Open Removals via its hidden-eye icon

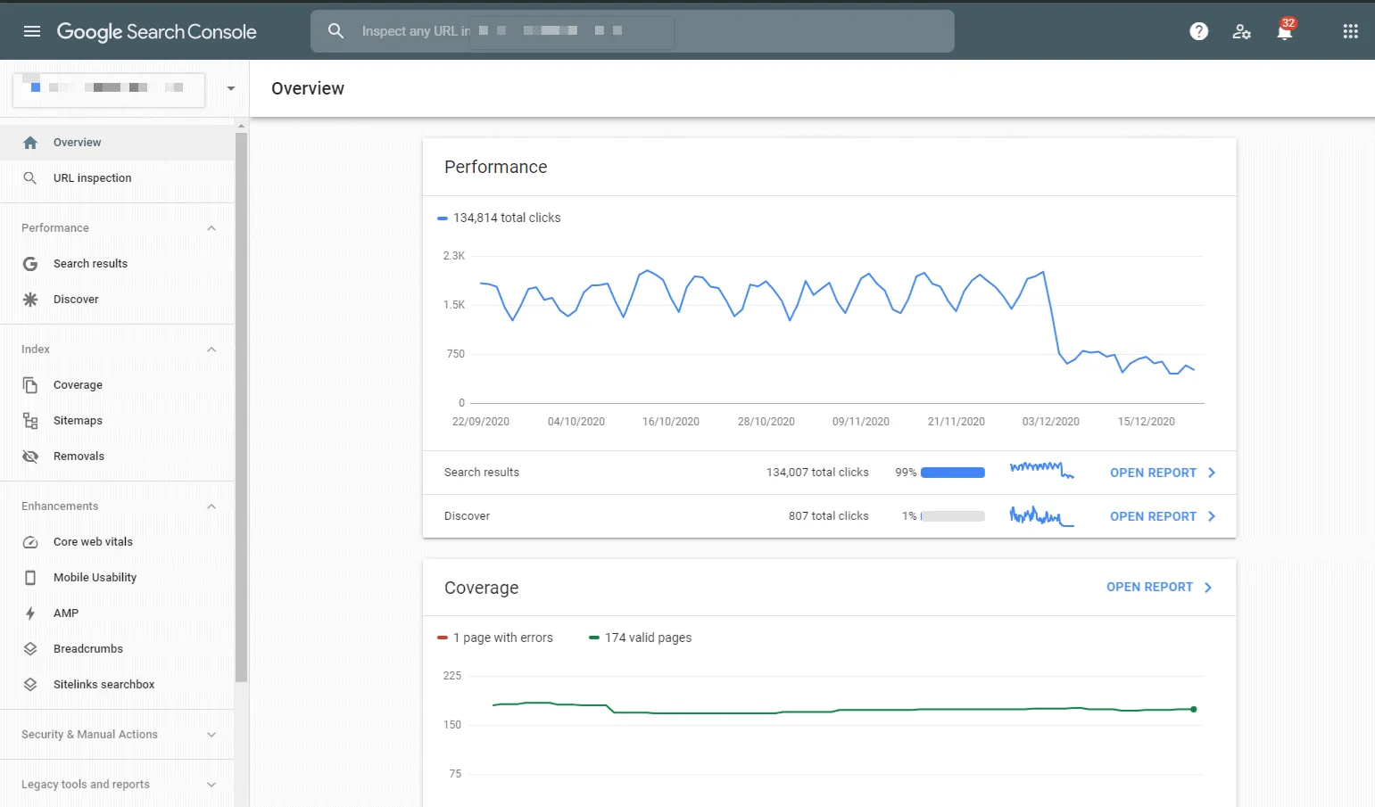pyautogui.click(x=29, y=456)
